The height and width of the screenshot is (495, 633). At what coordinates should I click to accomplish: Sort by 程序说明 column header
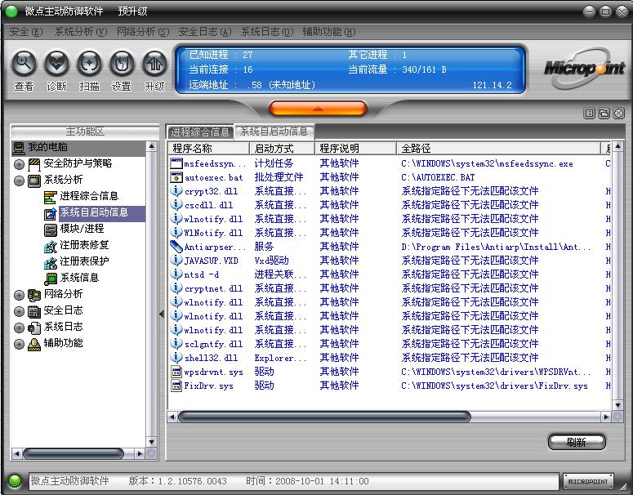coord(355,148)
